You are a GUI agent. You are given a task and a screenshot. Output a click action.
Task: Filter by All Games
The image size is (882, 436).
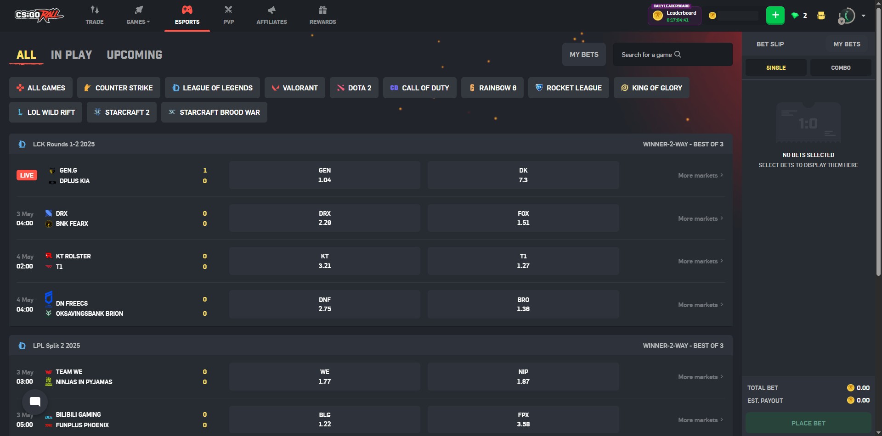[x=41, y=88]
